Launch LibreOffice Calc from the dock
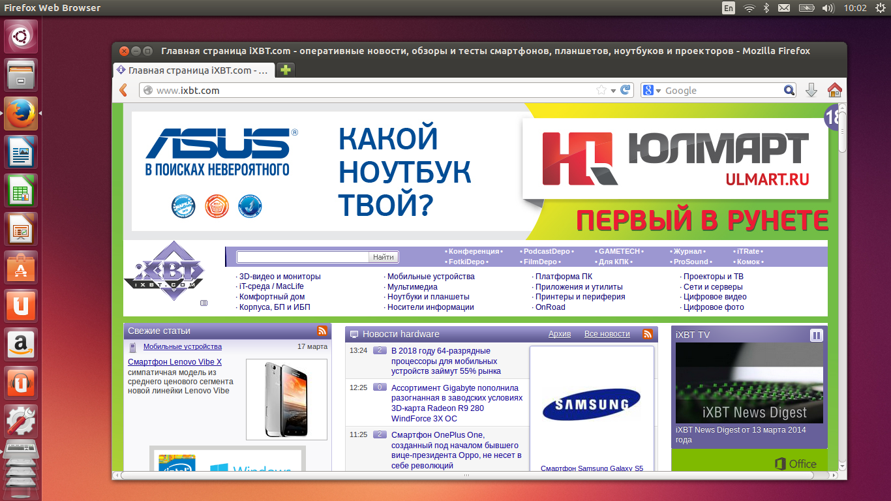The width and height of the screenshot is (891, 501). pos(22,190)
